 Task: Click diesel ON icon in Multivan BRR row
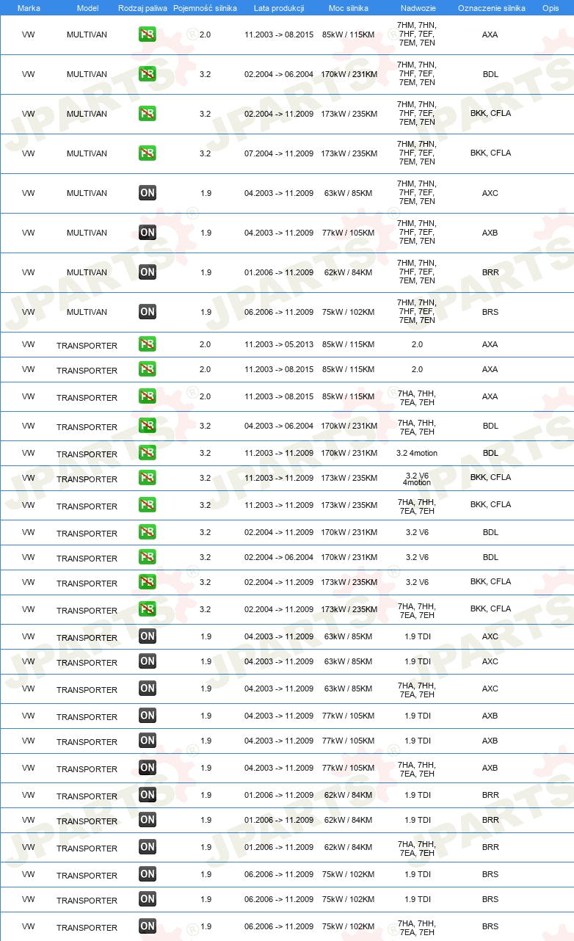(x=148, y=272)
